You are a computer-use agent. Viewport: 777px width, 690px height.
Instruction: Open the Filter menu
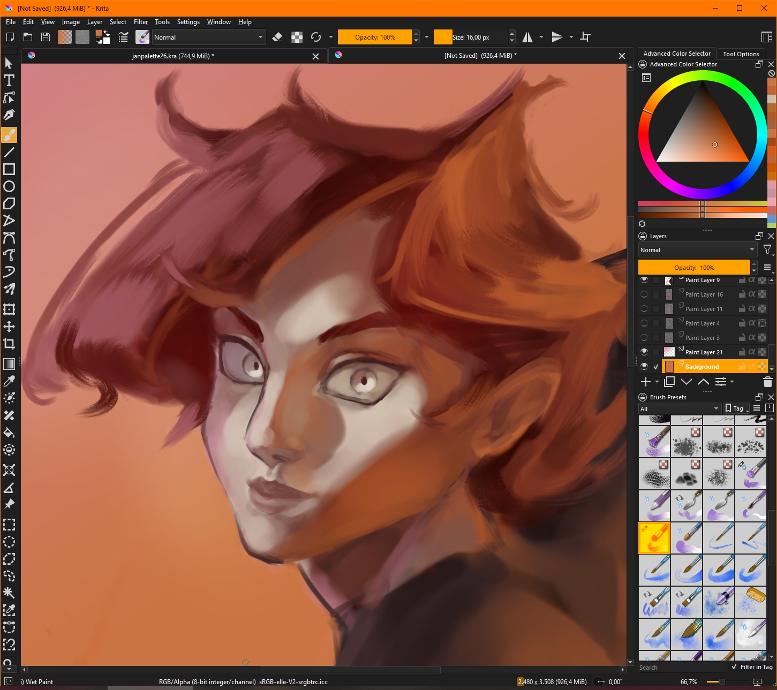click(141, 22)
